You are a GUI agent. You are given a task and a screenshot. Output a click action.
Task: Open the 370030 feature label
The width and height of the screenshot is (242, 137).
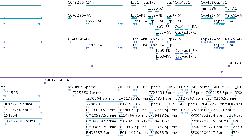point(93,104)
